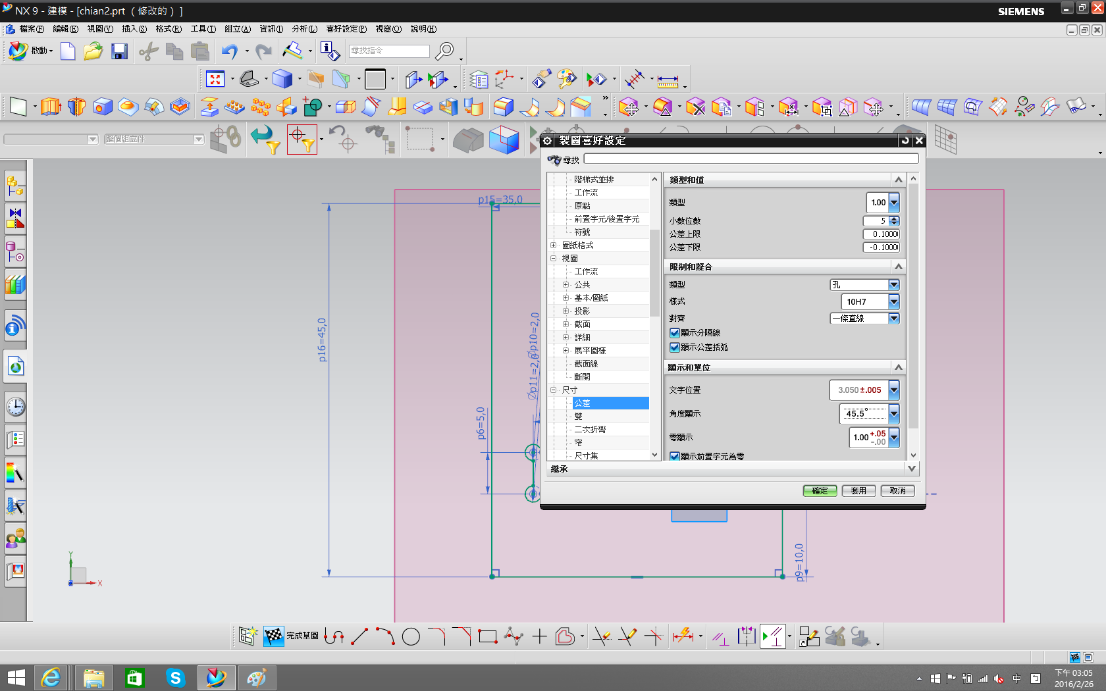Click the Cut scissors icon
This screenshot has width=1106, height=691.
coord(149,51)
